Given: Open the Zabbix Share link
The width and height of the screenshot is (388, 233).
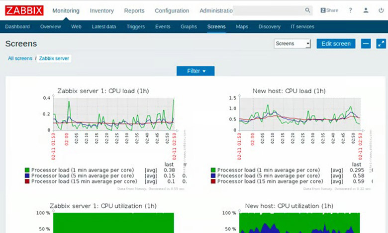Looking at the screenshot, I should pos(329,10).
